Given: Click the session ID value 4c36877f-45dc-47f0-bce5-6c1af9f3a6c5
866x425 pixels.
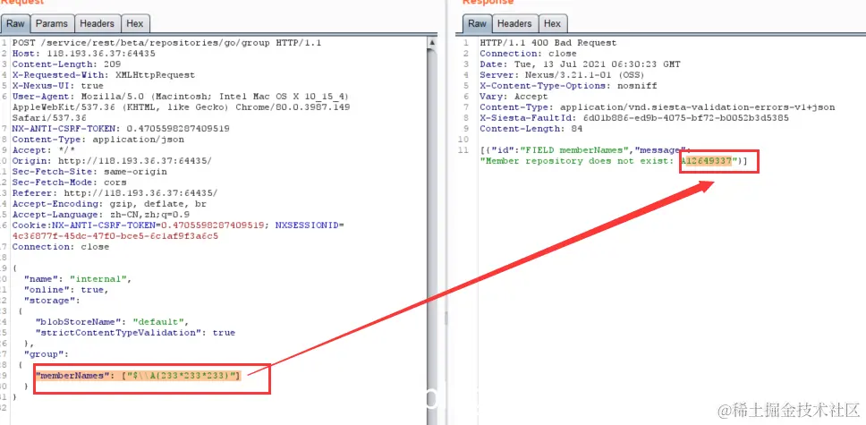Looking at the screenshot, I should click(x=115, y=235).
